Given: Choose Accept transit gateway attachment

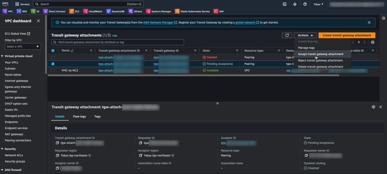Looking at the screenshot, I should click(x=320, y=54).
